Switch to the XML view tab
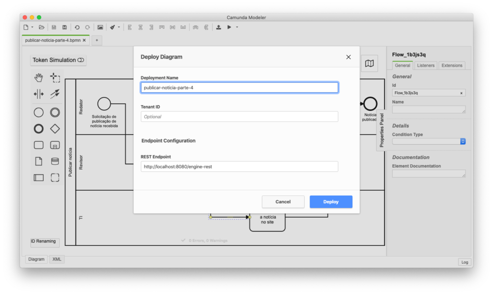 pyautogui.click(x=57, y=259)
